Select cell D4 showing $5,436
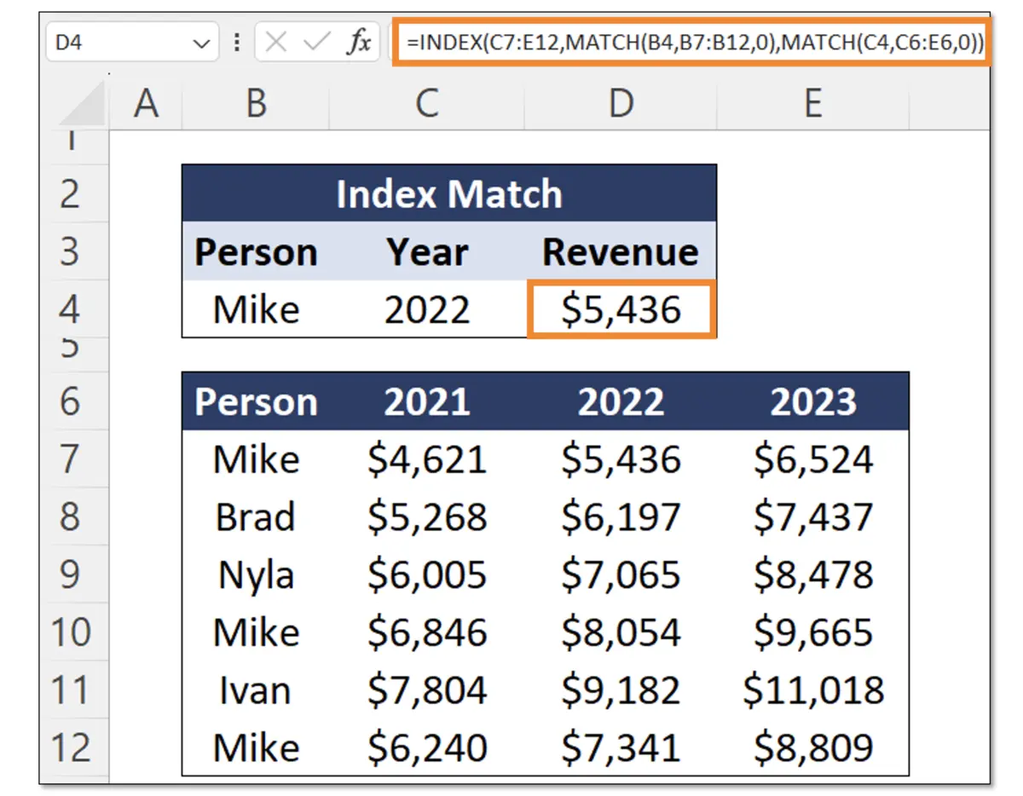Viewport: 1023px width, 796px height. (x=621, y=309)
